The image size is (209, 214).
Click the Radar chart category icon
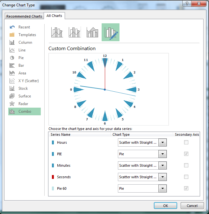pyautogui.click(x=12, y=104)
